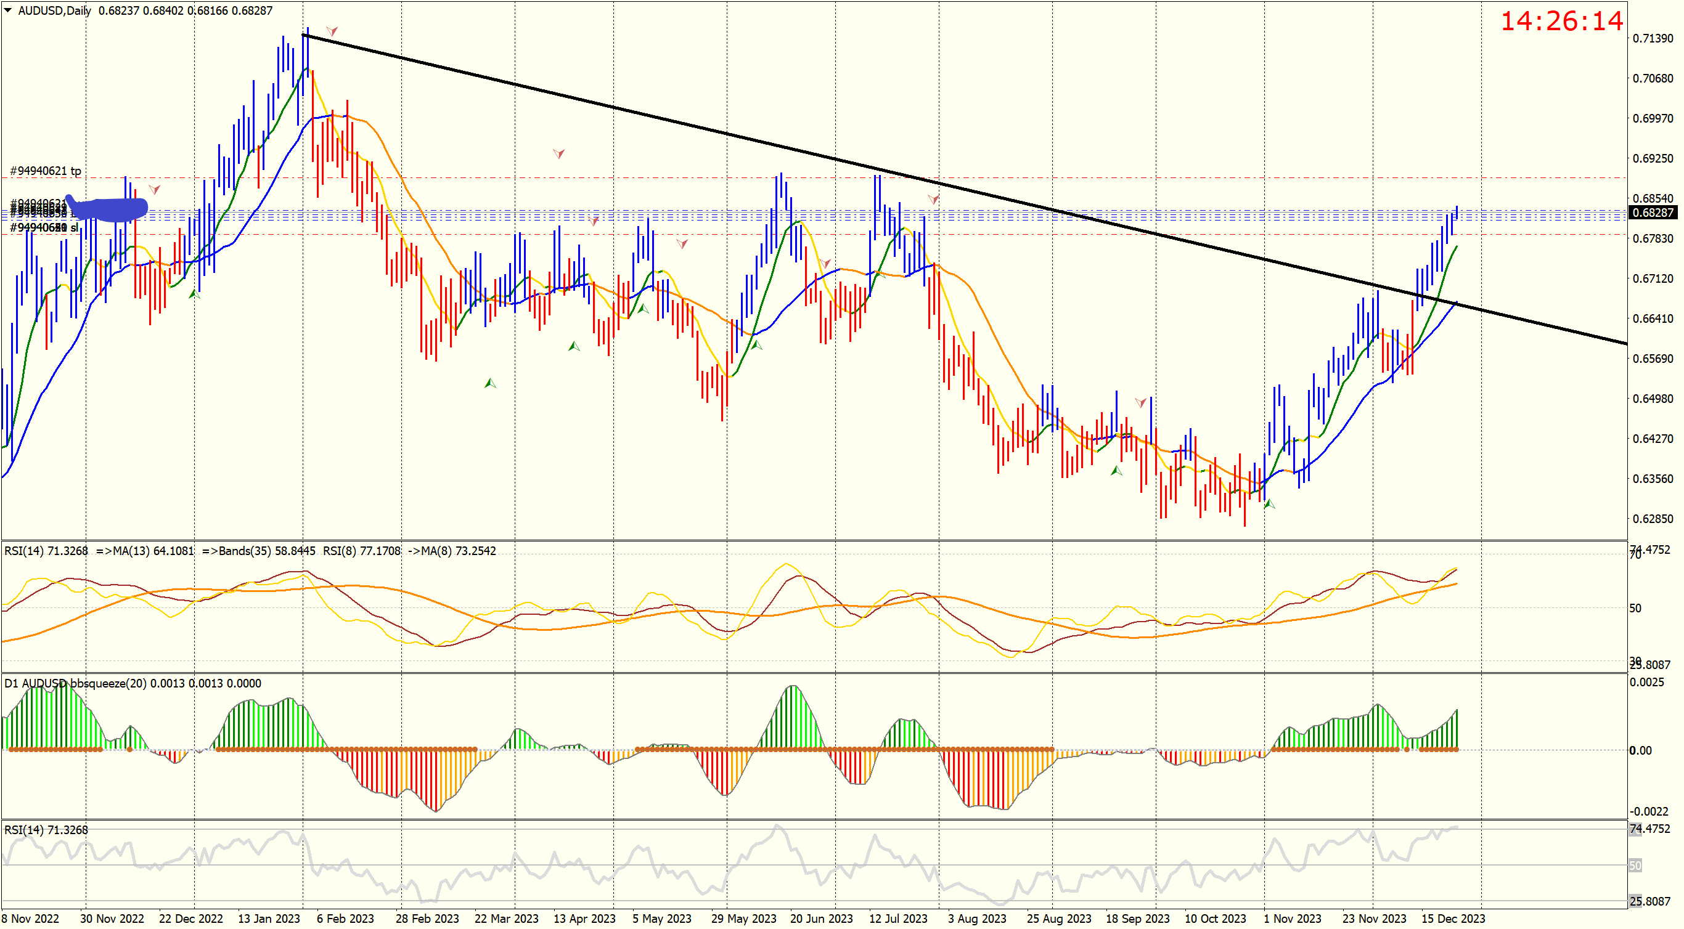Click the red arrow above the September 2023 bars

click(1140, 402)
